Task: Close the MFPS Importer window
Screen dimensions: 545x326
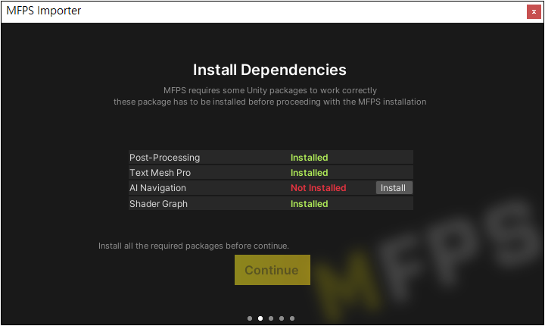Action: pyautogui.click(x=534, y=11)
